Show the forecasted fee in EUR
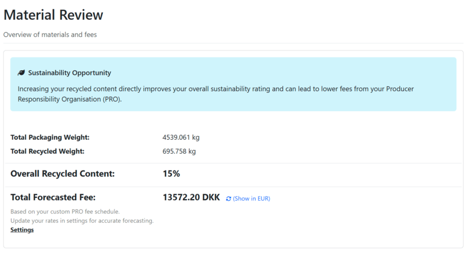The image size is (465, 261). tap(251, 198)
